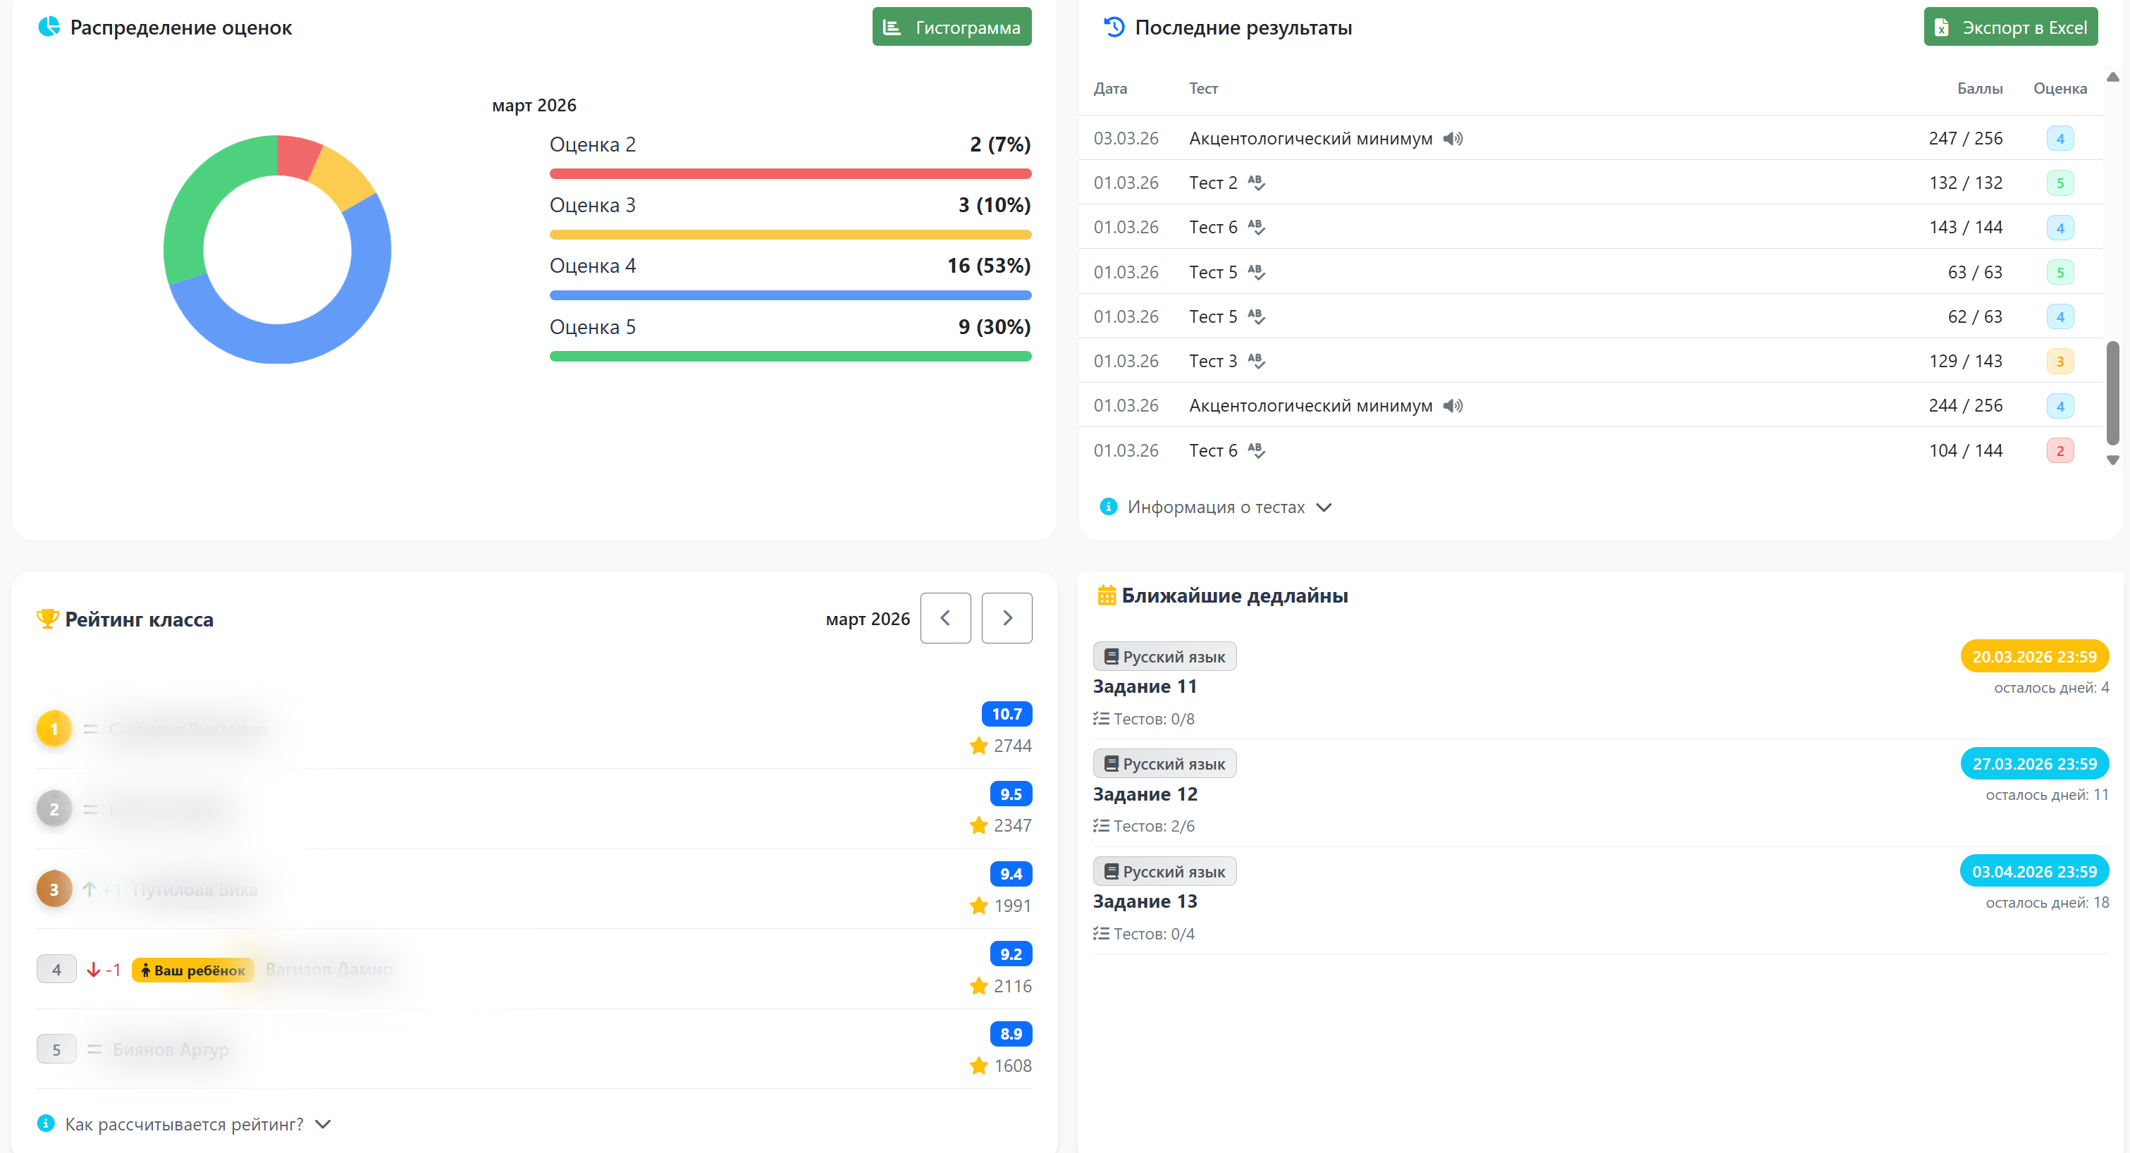Click the info icon beside Информация о тестах
2130x1153 pixels.
[1108, 507]
